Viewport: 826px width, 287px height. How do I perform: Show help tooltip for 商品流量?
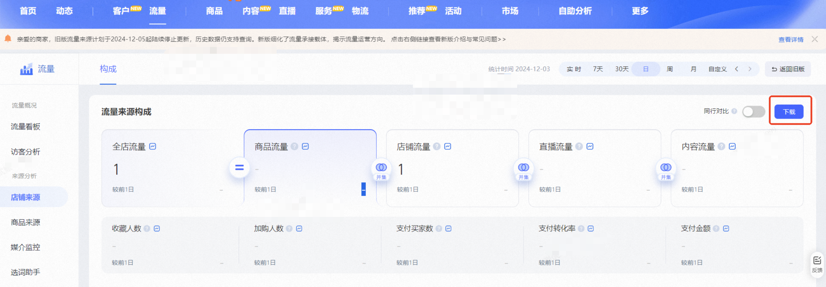[x=294, y=147]
